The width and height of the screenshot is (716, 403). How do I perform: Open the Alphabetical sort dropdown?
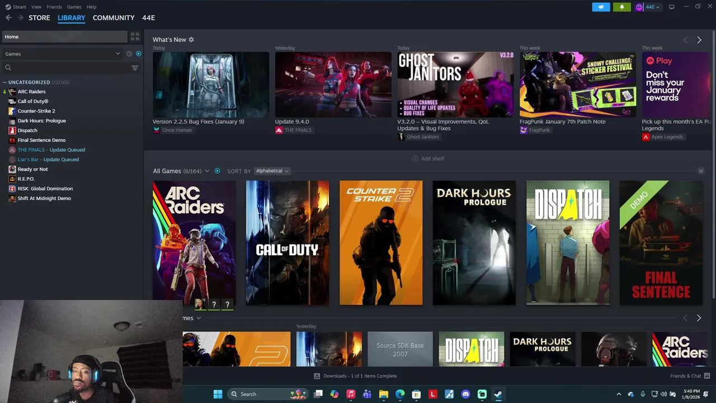272,171
